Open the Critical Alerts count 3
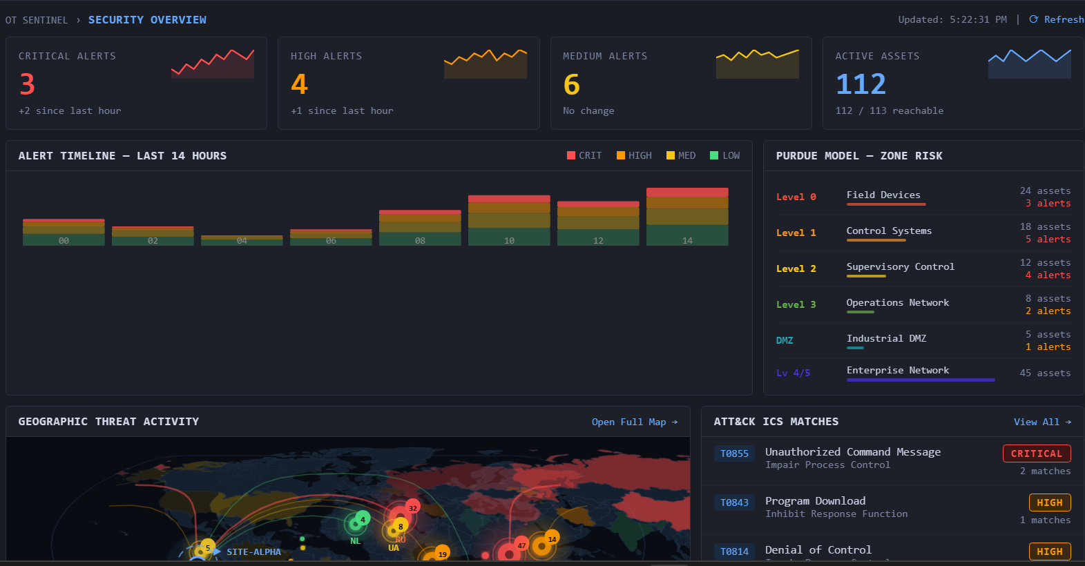1085x566 pixels. 27,84
